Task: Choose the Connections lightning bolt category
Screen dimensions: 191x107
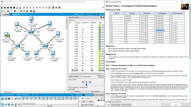Action: pyautogui.click(x=12, y=98)
